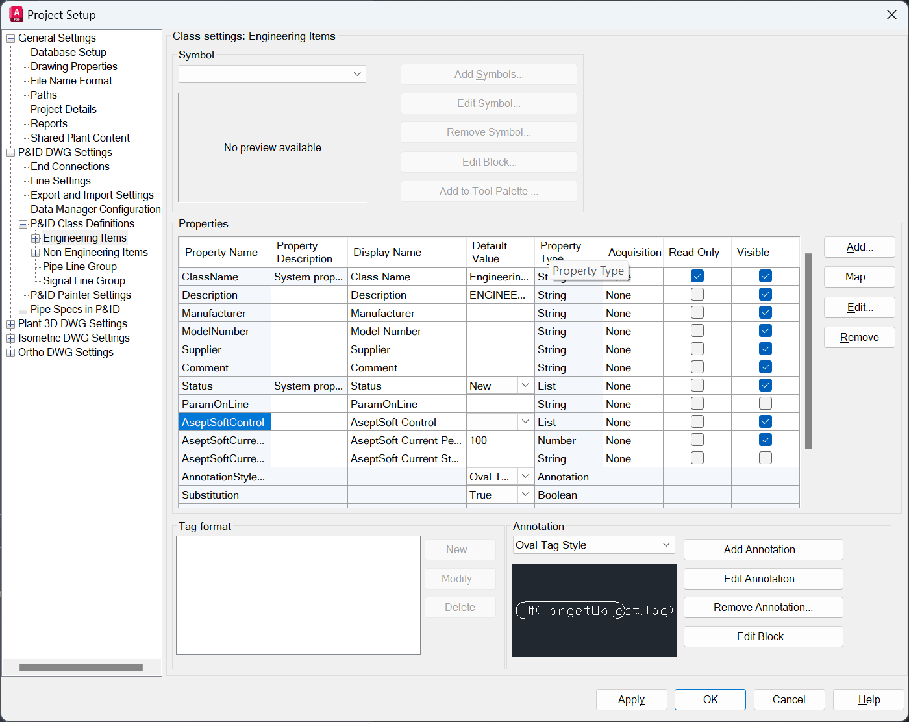Select Drawing Properties tree item
This screenshot has height=722, width=909.
[74, 66]
